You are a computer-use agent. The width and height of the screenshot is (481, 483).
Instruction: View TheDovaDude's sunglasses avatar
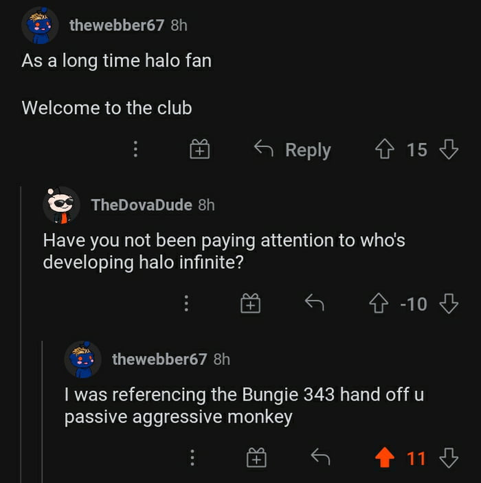coord(61,205)
